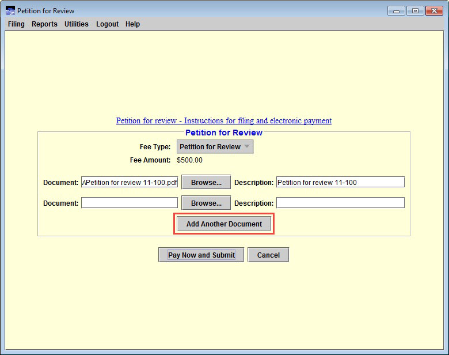
Task: Browse for the first document file
Action: (x=206, y=182)
